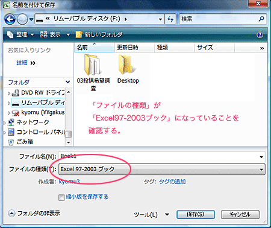The image size is (271, 228).
Task: Expand the リムーバブル ディスク tree node
Action: pyautogui.click(x=9, y=103)
